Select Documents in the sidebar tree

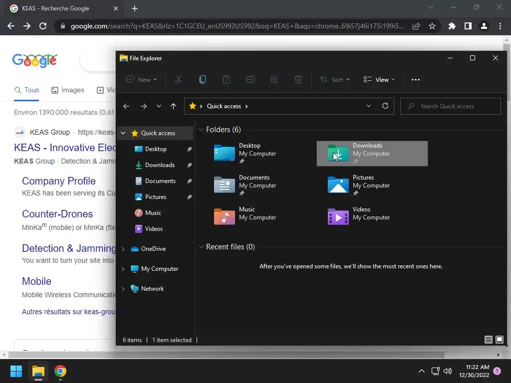pyautogui.click(x=160, y=181)
